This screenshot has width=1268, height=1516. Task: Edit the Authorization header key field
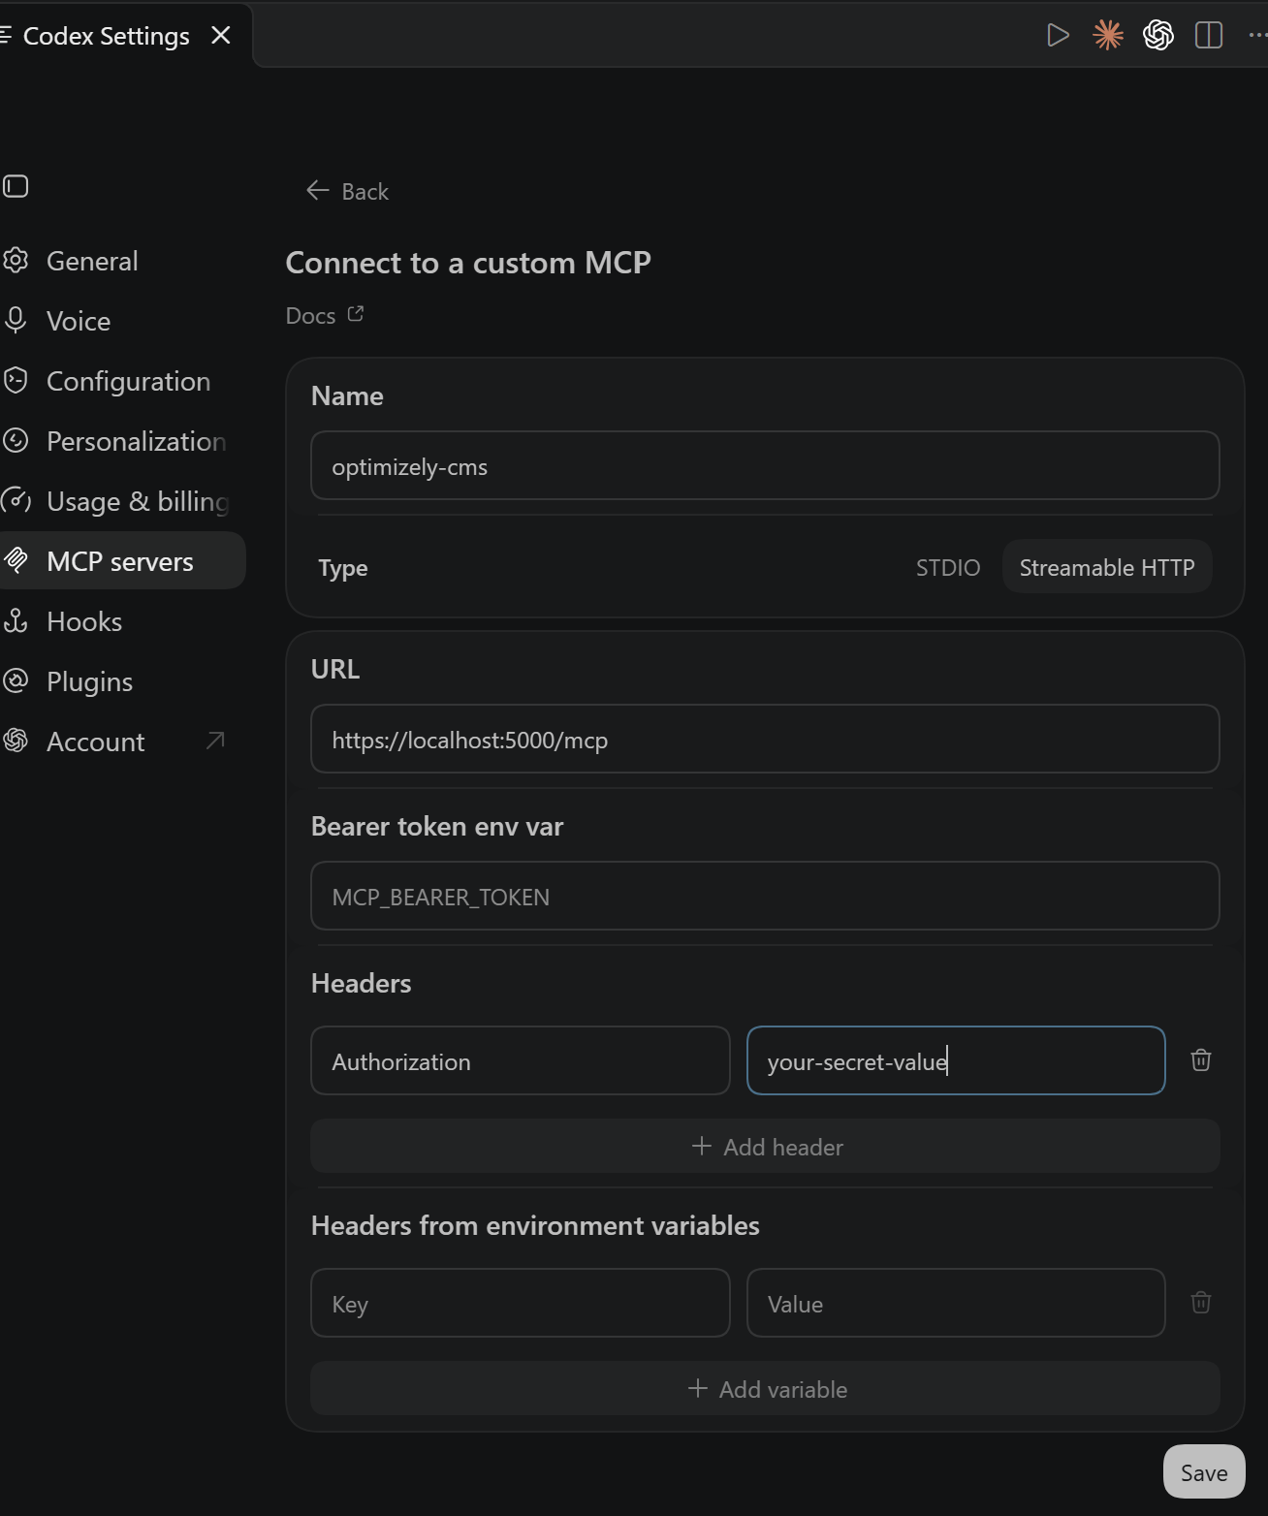tap(521, 1060)
